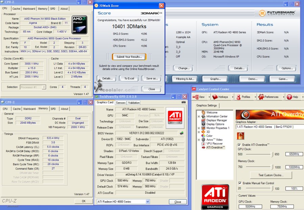
Task: Click Test Custom Clocks button
Action: 271,175
